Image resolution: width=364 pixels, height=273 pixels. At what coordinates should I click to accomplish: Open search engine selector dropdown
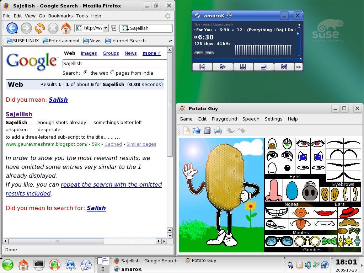[x=125, y=28]
